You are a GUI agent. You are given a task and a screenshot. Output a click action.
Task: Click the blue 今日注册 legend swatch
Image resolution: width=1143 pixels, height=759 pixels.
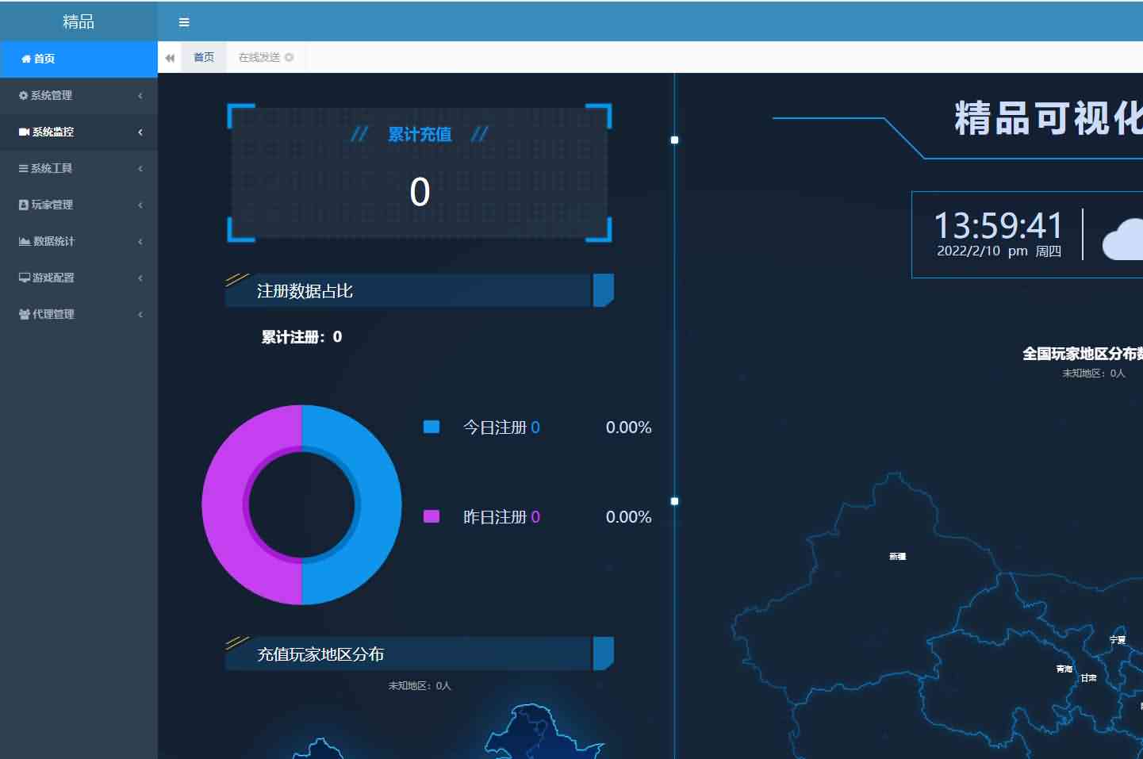point(432,427)
